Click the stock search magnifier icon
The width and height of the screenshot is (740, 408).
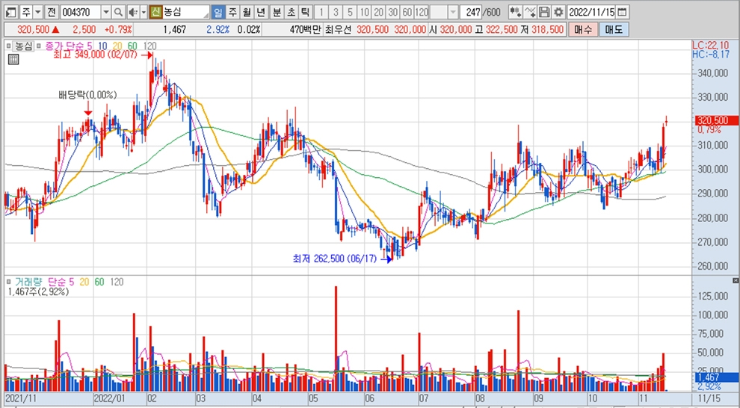[118, 13]
